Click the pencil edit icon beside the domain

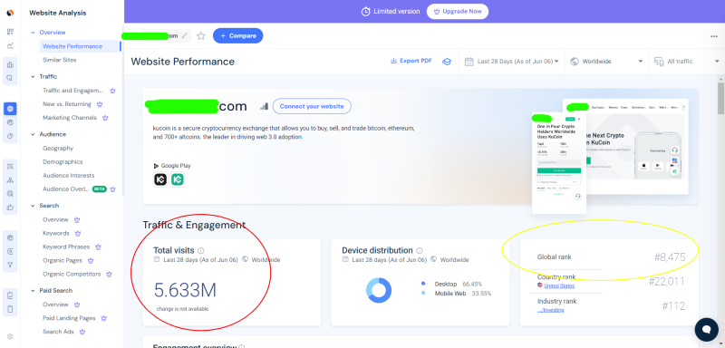tap(185, 35)
